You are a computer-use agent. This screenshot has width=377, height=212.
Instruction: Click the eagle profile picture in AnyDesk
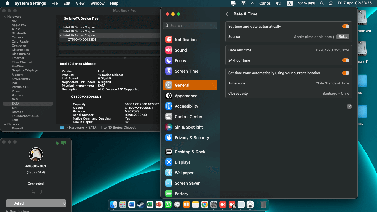tap(36, 154)
